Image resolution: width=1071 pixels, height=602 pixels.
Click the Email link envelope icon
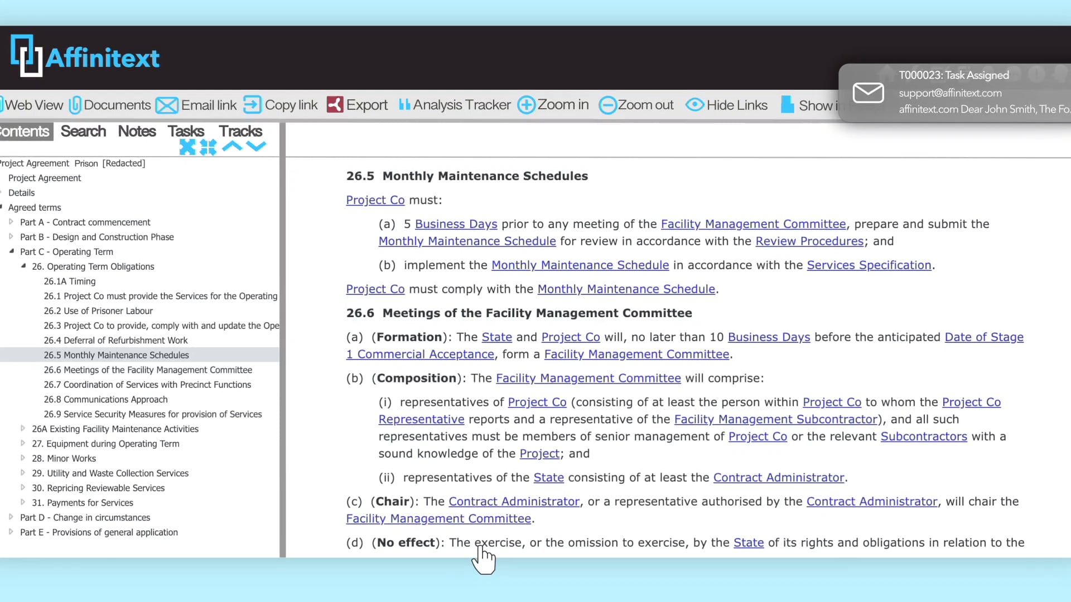pyautogui.click(x=167, y=105)
